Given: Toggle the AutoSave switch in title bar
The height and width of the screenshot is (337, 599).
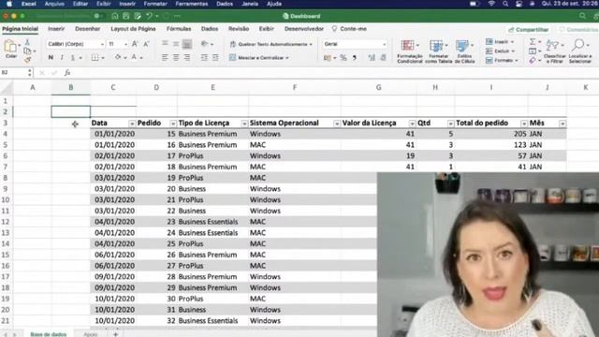Looking at the screenshot, I should (98, 16).
